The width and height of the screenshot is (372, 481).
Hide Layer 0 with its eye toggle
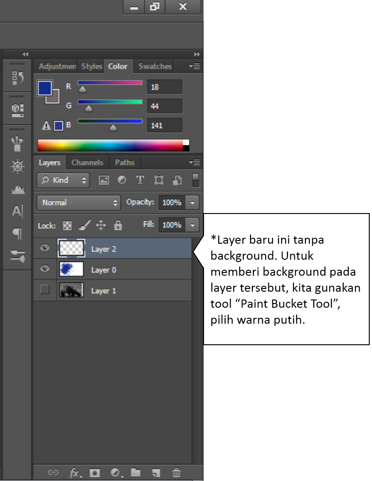tap(44, 269)
